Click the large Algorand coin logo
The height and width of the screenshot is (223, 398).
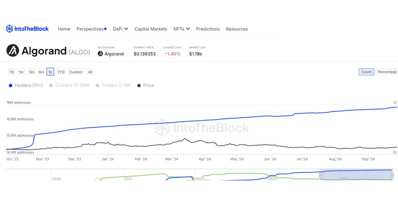[x=13, y=50]
